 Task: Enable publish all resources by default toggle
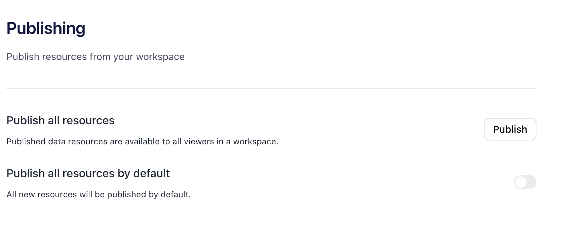[525, 182]
